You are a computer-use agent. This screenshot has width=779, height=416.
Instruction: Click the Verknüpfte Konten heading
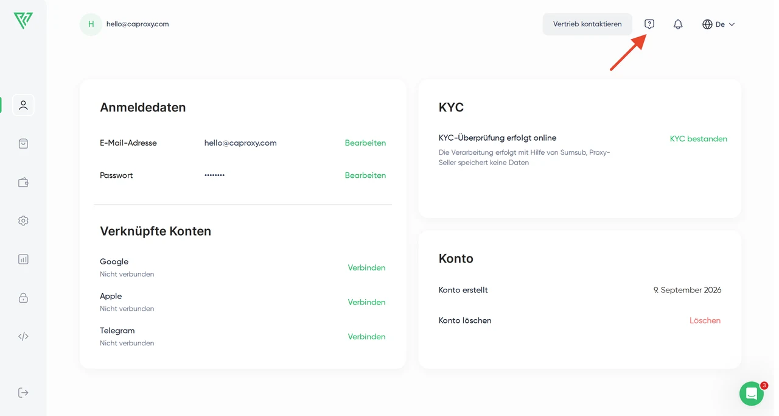tap(156, 231)
